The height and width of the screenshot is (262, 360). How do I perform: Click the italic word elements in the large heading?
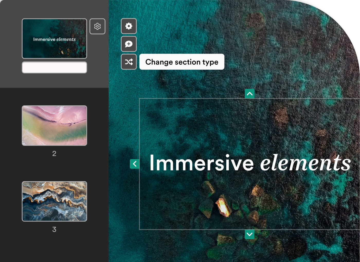click(305, 163)
